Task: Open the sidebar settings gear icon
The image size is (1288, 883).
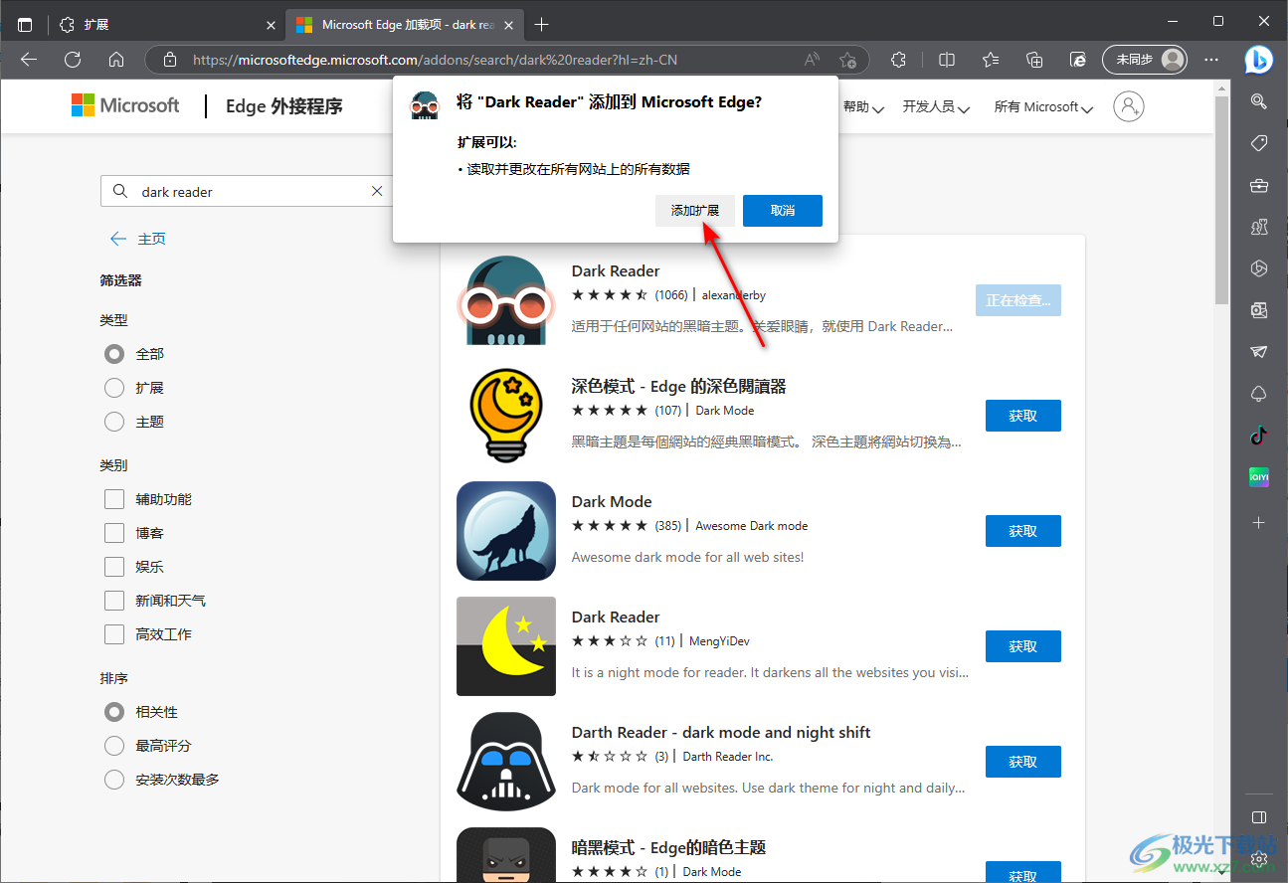Action: [x=1258, y=857]
